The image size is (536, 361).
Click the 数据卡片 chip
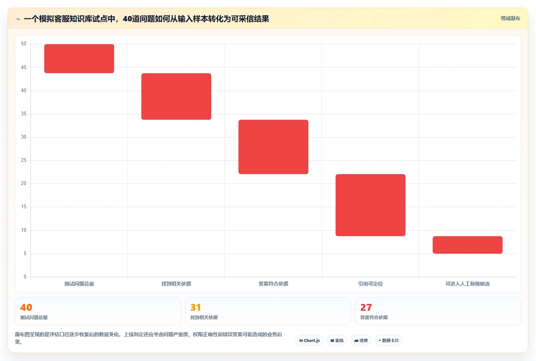[389, 340]
